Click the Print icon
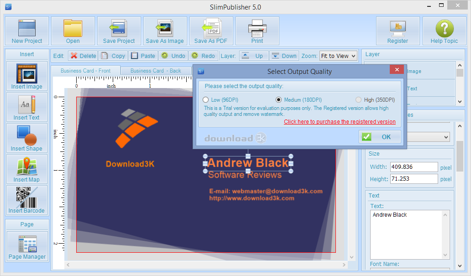 257,31
